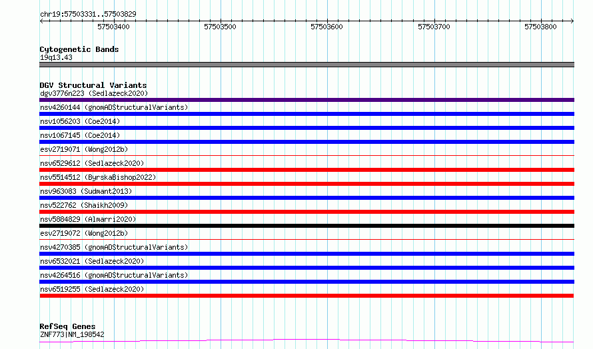
Task: Click the purple dgv3776n223 variant bar
Action: pos(306,100)
